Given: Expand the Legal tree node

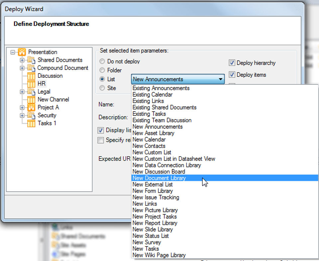Looking at the screenshot, I should click(22, 92).
